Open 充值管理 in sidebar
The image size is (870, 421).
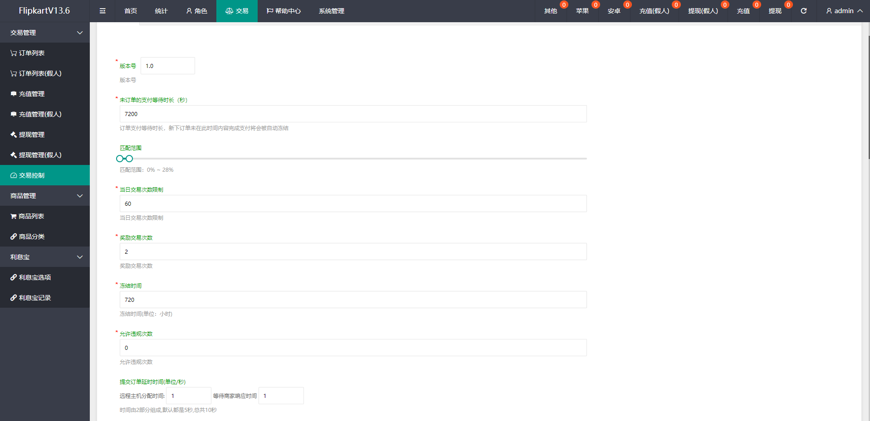pos(45,94)
